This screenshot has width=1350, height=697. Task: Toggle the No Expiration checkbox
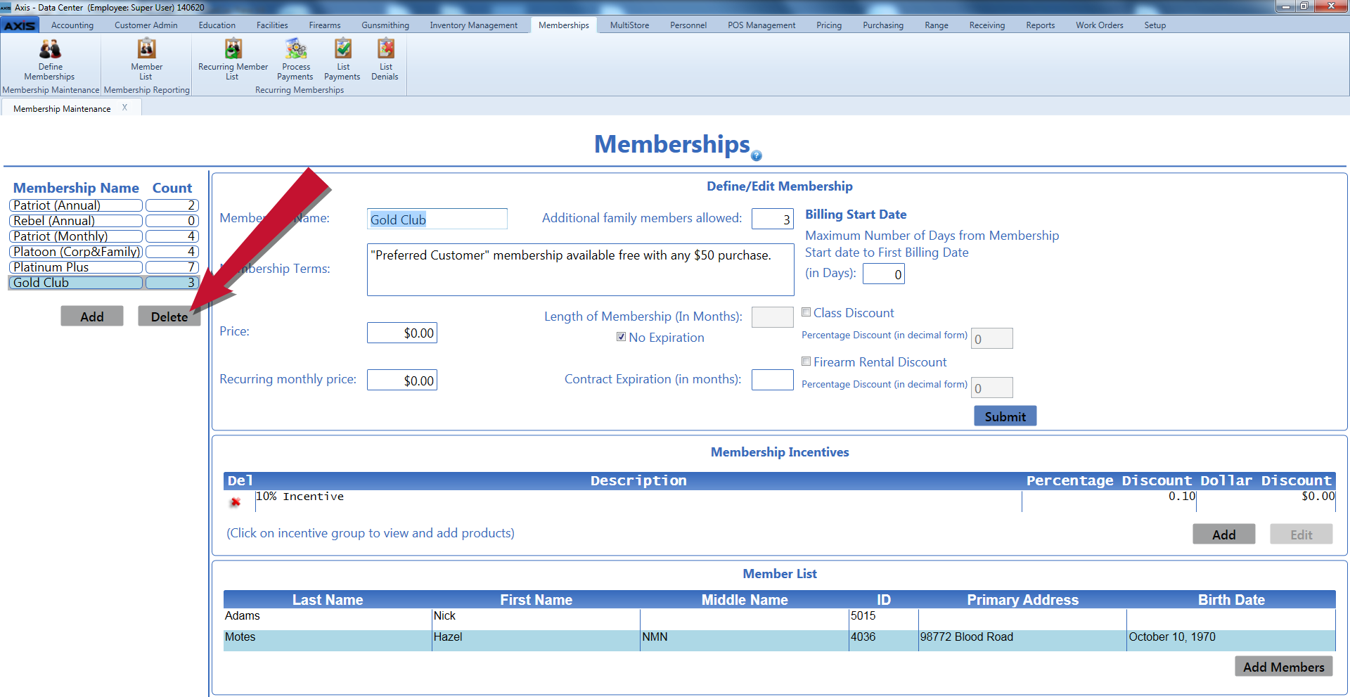pyautogui.click(x=621, y=337)
